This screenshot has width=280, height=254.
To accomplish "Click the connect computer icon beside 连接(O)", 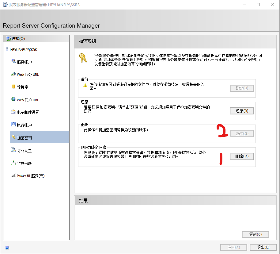I will point(8,38).
